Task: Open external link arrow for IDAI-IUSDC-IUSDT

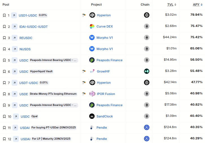Action: (x=14, y=27)
